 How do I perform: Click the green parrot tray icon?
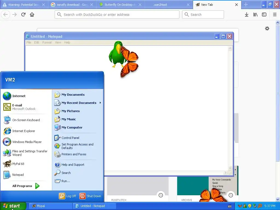[245, 206]
